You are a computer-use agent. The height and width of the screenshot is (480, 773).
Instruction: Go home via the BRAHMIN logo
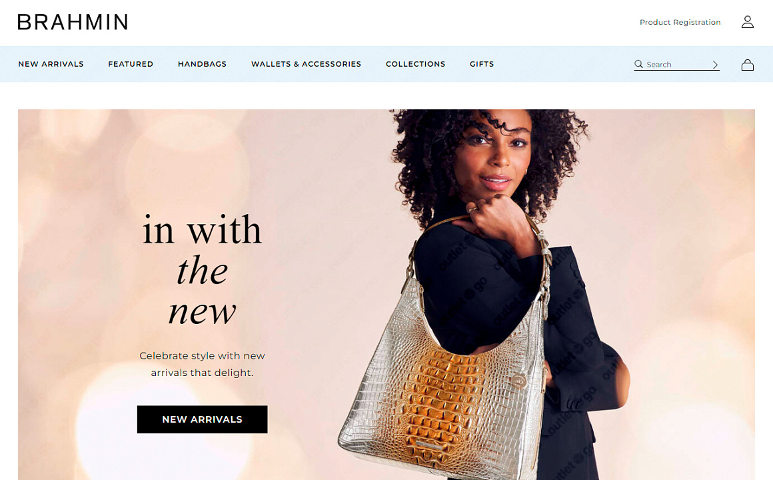(x=73, y=22)
